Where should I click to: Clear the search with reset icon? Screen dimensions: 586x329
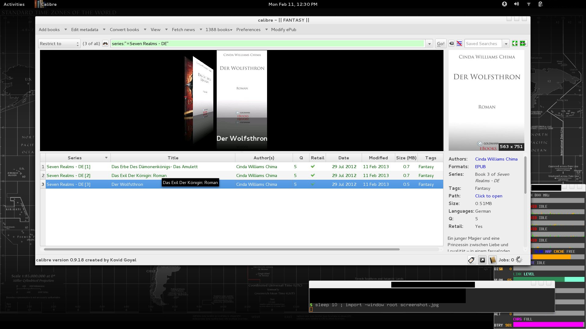[451, 44]
